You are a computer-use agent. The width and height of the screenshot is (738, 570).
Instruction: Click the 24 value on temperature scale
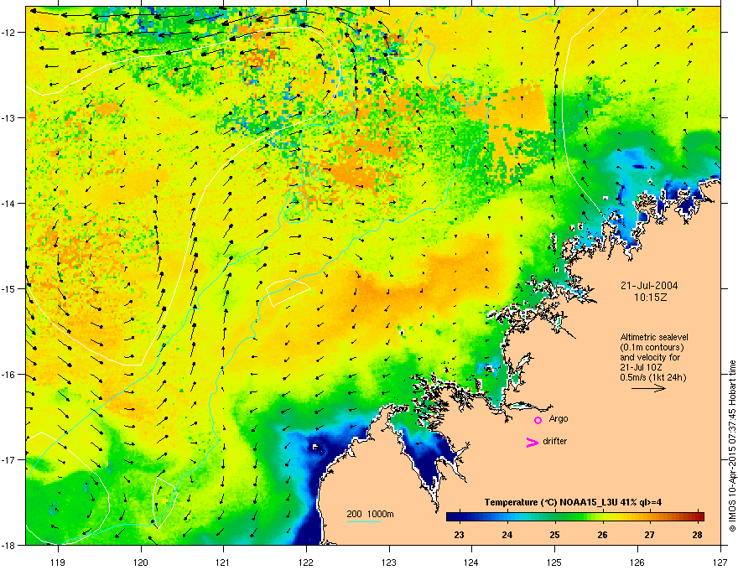(x=507, y=535)
